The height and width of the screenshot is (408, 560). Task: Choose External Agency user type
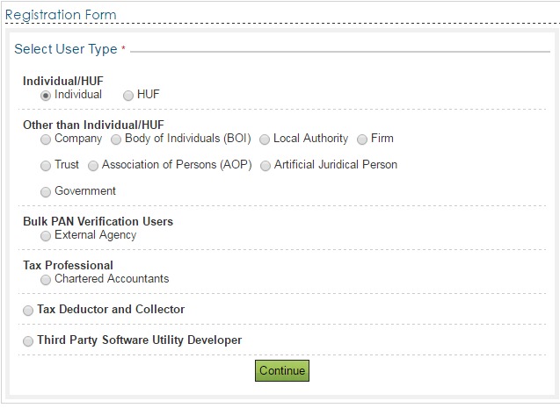(x=46, y=236)
